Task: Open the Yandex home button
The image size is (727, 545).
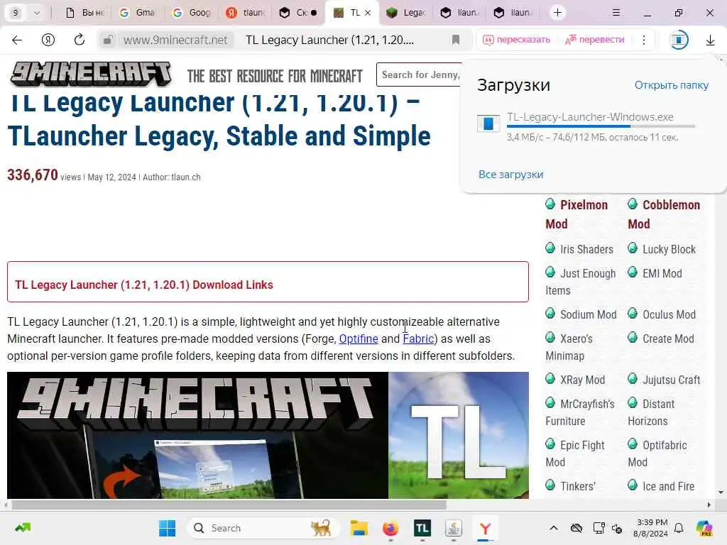Action: 48,40
